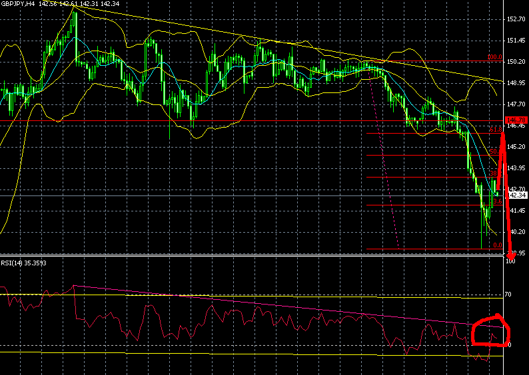Click the RSI(14) 35.3593 indicator label
This screenshot has width=529, height=375.
pos(23,263)
